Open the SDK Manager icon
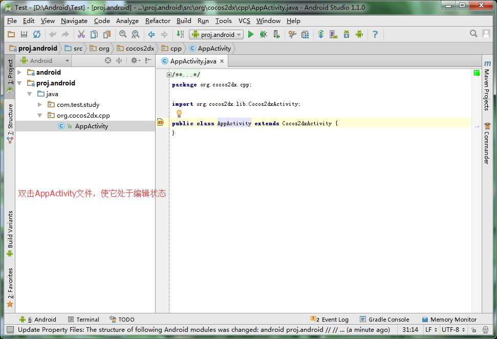The width and height of the screenshot is (497, 339). [347, 34]
